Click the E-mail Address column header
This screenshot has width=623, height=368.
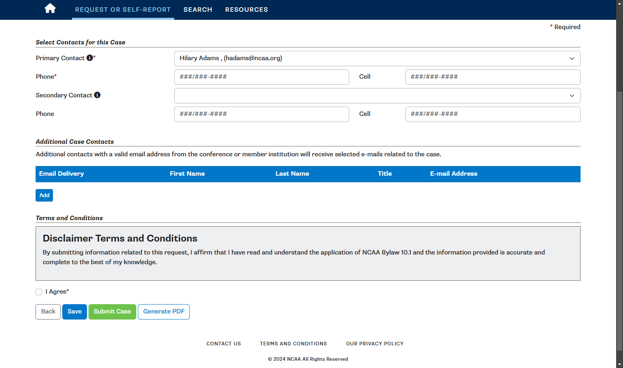pos(454,174)
